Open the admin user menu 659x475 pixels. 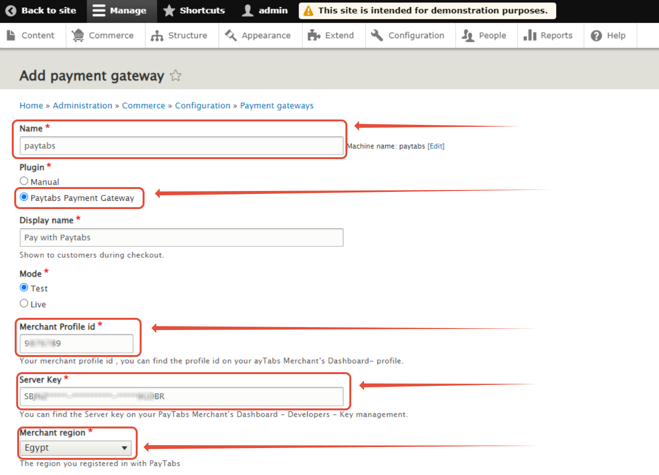click(265, 11)
